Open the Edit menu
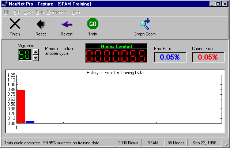The image size is (230, 148). click(17, 12)
